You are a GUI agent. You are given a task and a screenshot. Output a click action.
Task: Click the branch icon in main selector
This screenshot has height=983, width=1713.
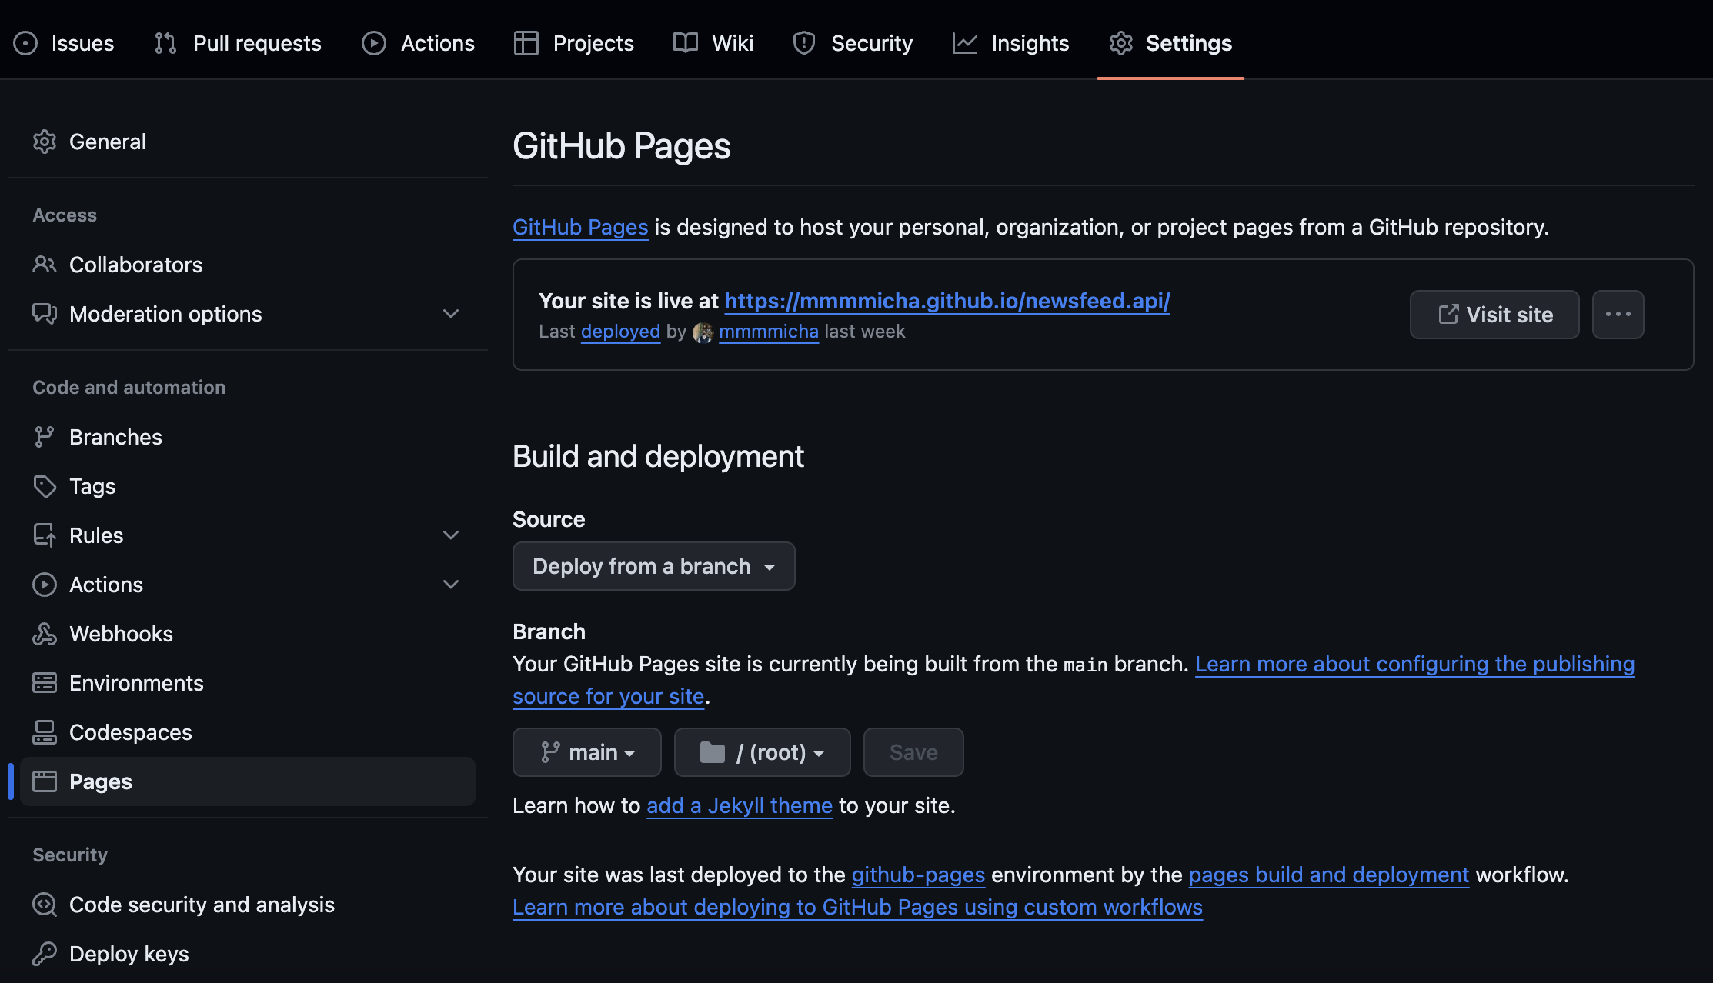click(550, 752)
